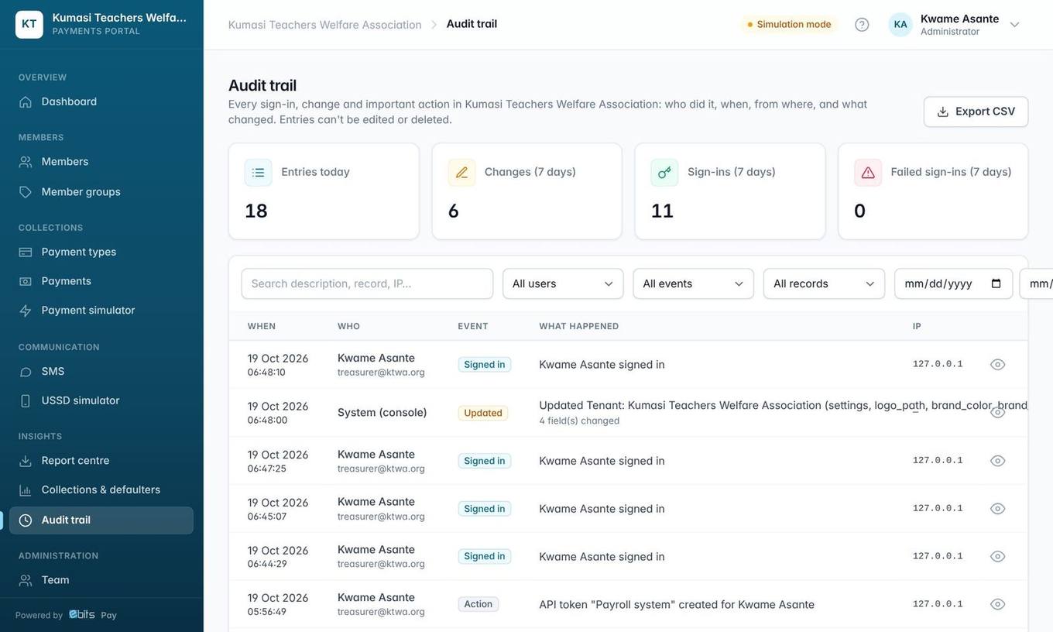The width and height of the screenshot is (1053, 632).
Task: Click the Entries today list icon
Action: pyautogui.click(x=259, y=173)
